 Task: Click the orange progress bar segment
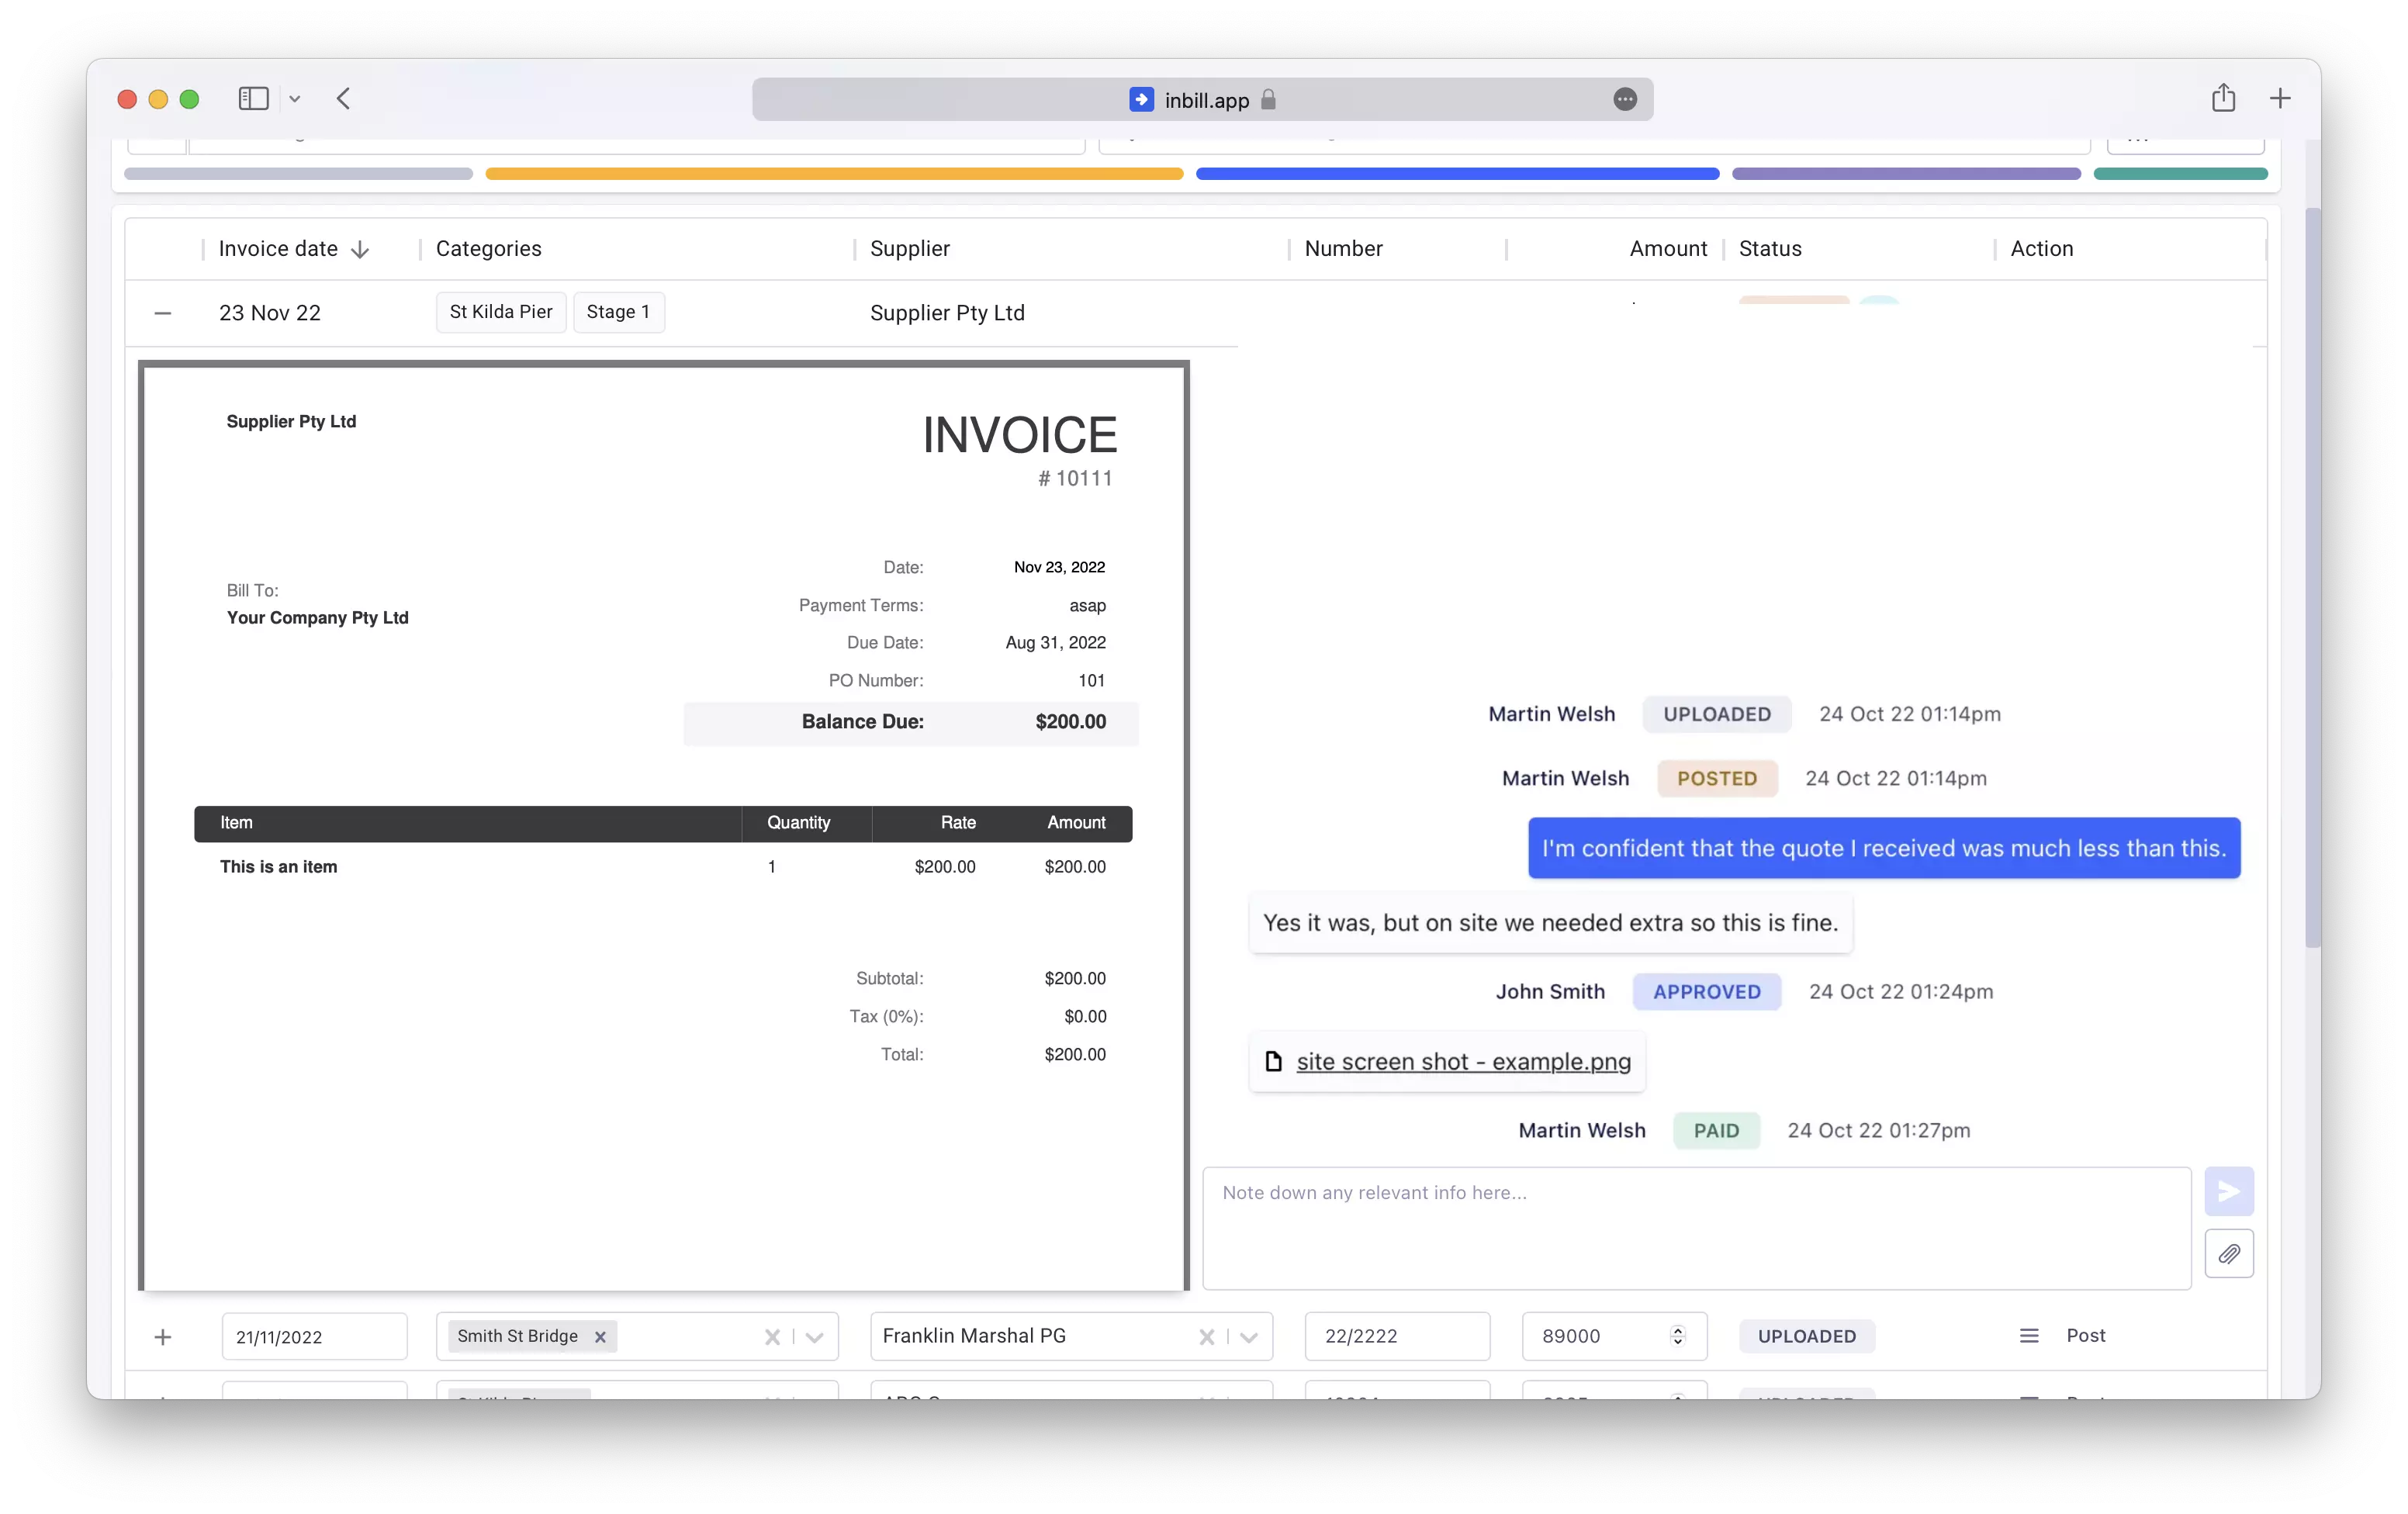pyautogui.click(x=833, y=174)
